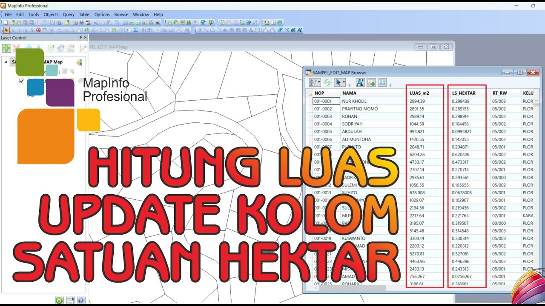The height and width of the screenshot is (306, 545).
Task: Open the Objects menu
Action: tap(51, 14)
